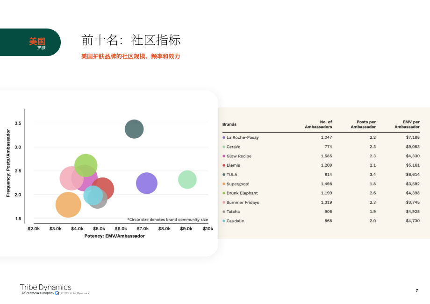Click the dark teal dot beside TULA

click(224, 175)
